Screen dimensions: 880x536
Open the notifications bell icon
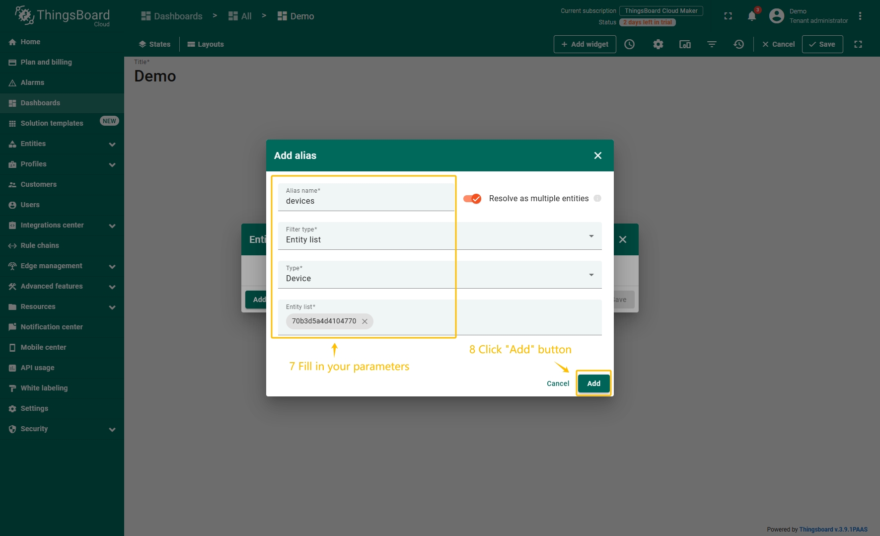(x=751, y=16)
